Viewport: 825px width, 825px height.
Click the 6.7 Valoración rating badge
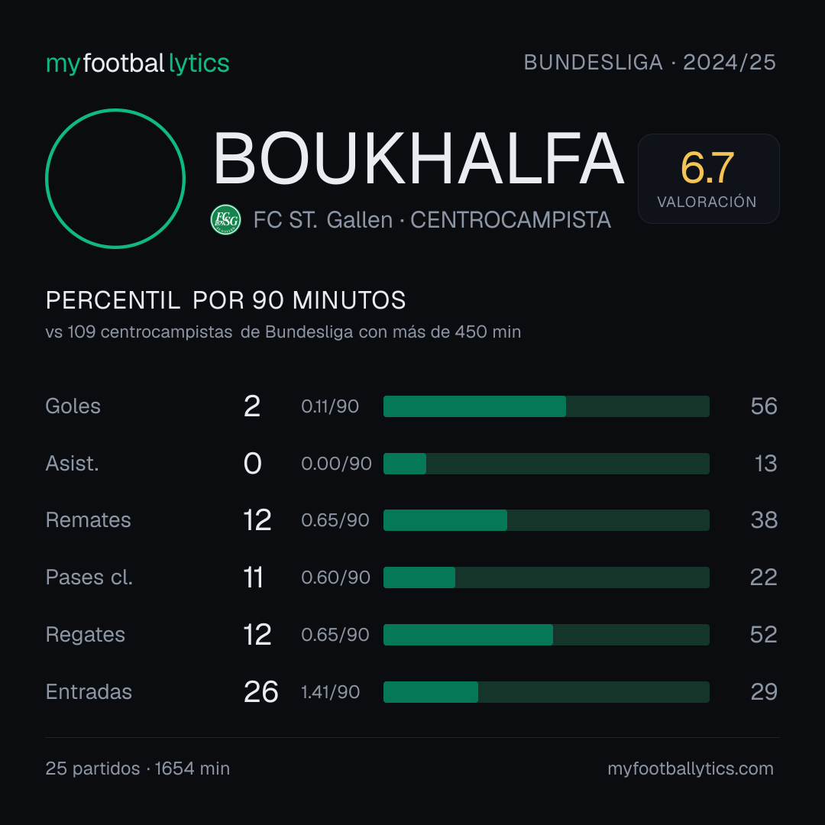(x=708, y=179)
